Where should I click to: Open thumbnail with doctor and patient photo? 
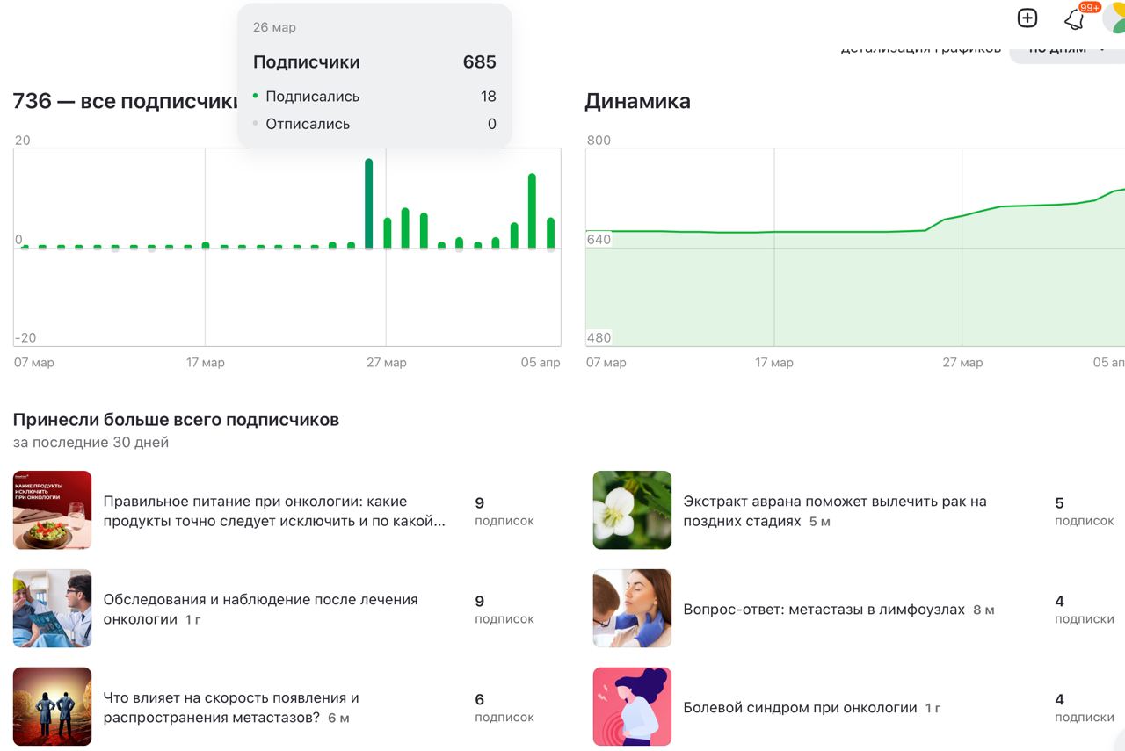pyautogui.click(x=53, y=609)
